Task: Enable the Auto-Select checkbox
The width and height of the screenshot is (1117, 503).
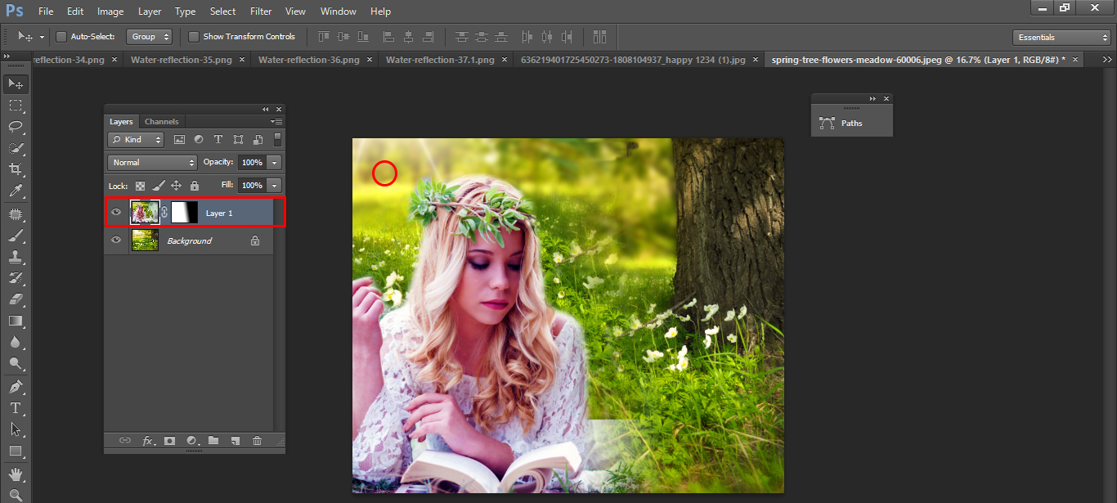Action: (61, 36)
